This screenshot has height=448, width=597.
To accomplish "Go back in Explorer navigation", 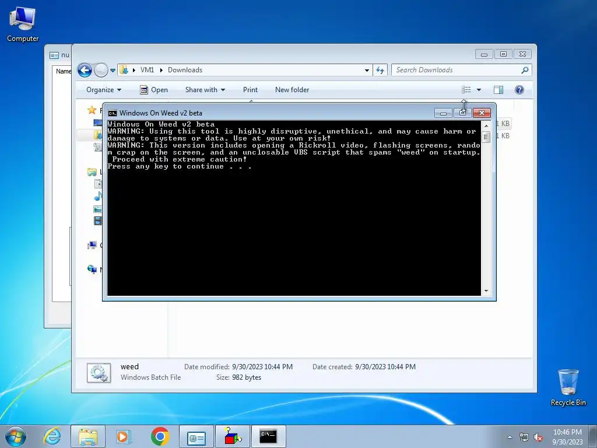I will [85, 70].
